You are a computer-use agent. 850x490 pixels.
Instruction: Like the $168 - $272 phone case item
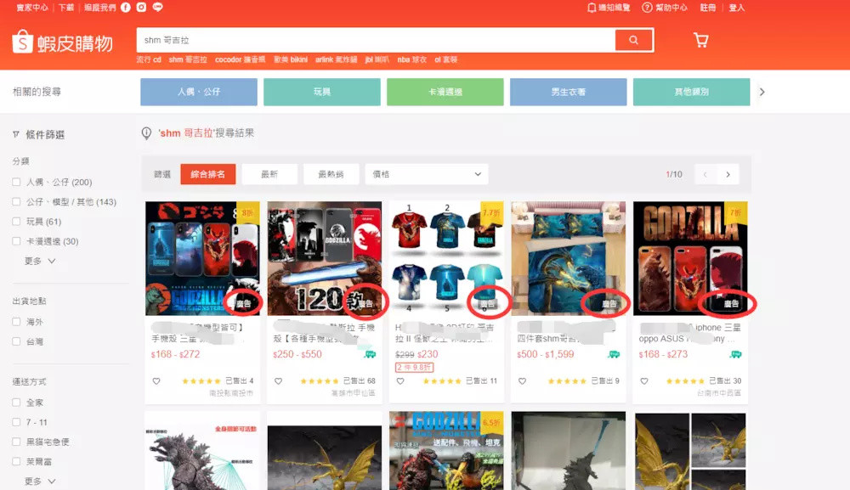point(156,381)
